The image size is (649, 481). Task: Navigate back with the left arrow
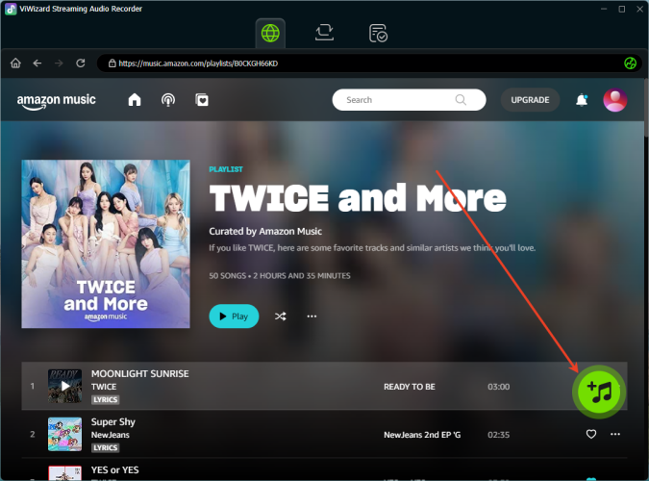point(37,63)
